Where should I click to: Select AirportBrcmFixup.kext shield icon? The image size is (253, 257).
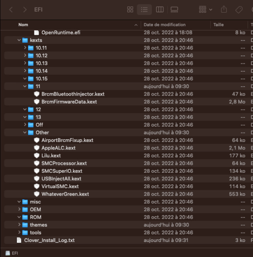coord(36,140)
